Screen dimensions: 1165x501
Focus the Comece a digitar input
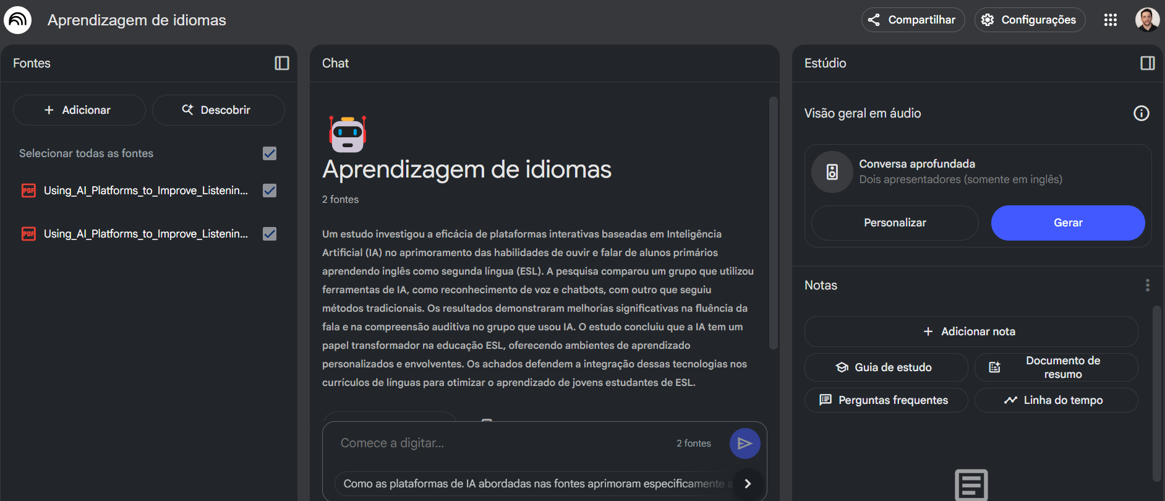pos(501,443)
